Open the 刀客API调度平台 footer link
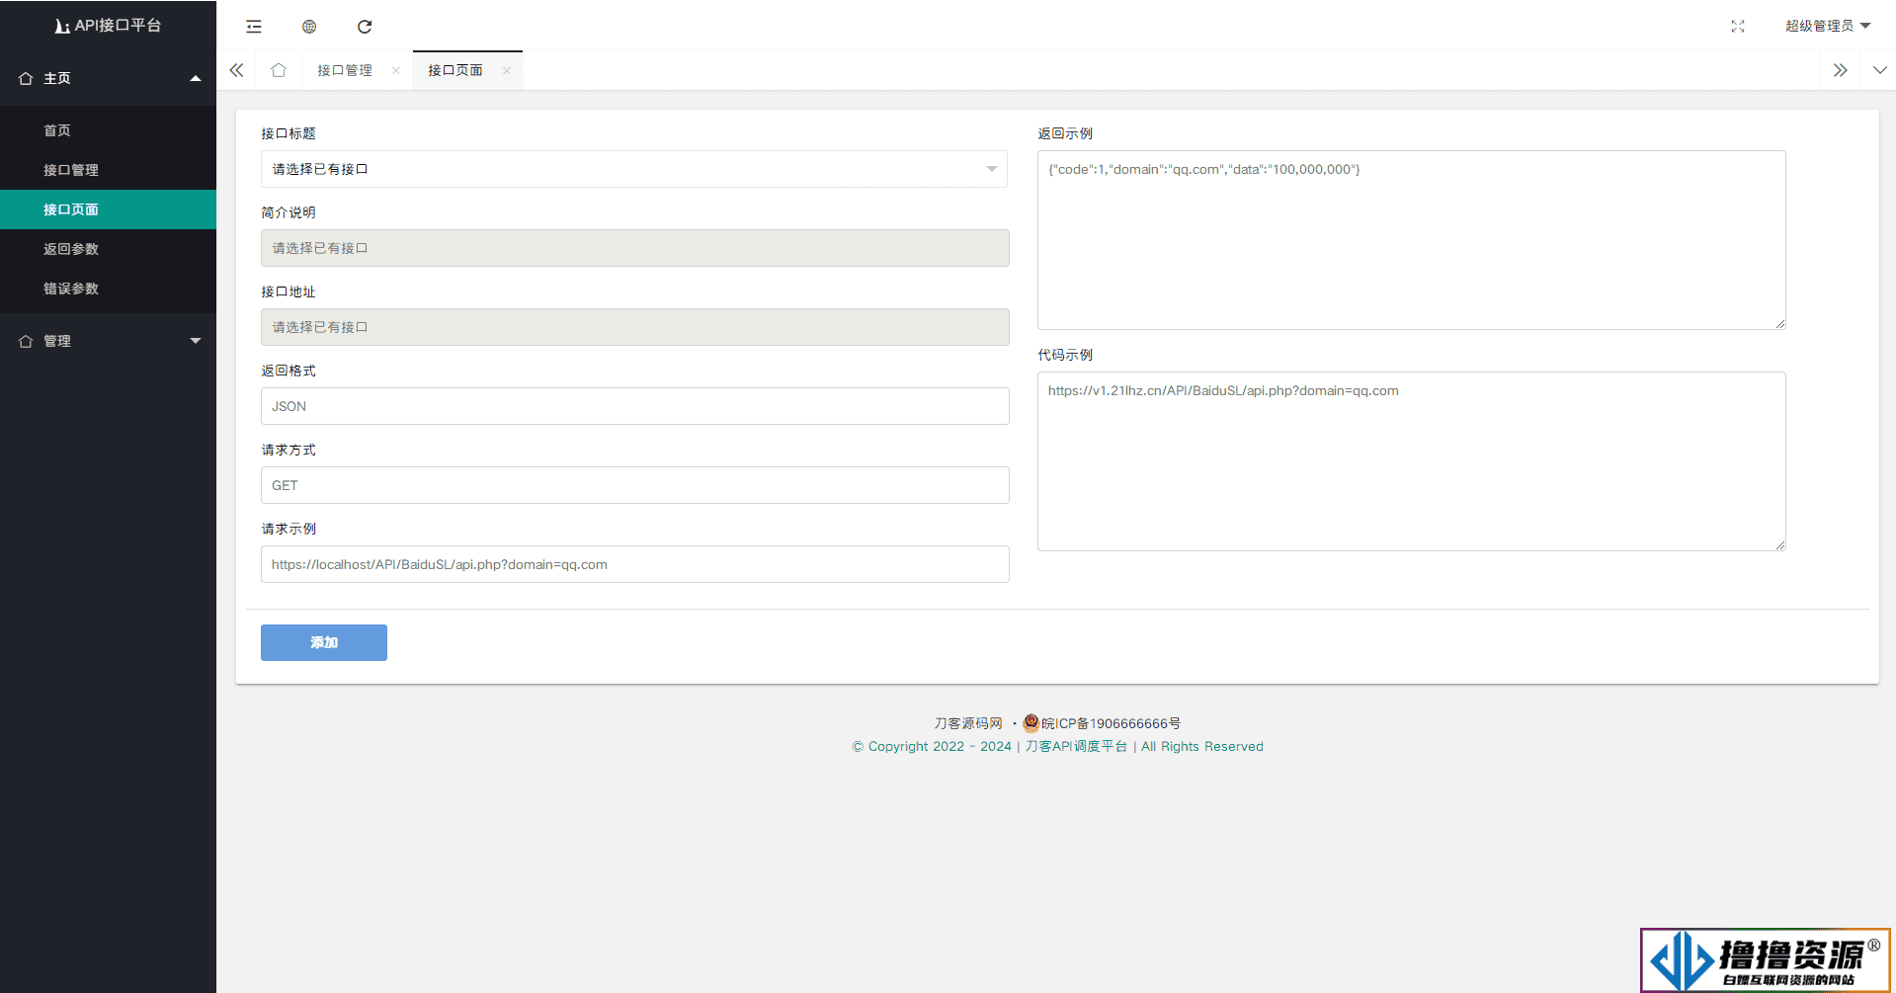Screen dimensions: 1896x993 [x=1076, y=746]
